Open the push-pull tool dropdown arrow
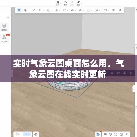The height and width of the screenshot is (137, 137). [60, 10]
